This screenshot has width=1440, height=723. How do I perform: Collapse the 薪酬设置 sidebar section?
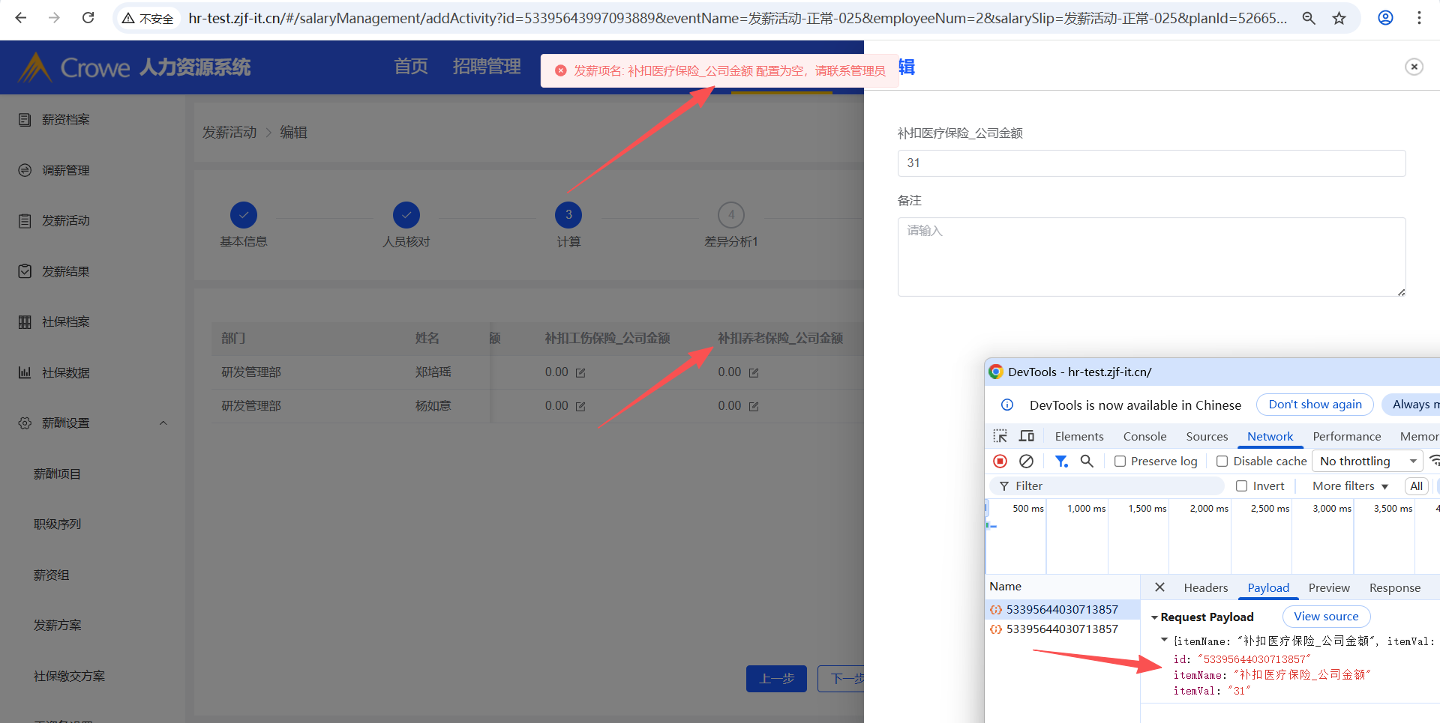[x=163, y=423]
